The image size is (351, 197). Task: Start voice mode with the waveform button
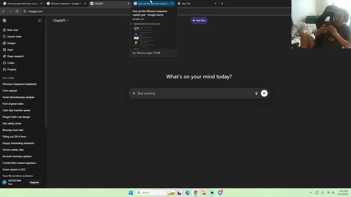click(x=264, y=93)
